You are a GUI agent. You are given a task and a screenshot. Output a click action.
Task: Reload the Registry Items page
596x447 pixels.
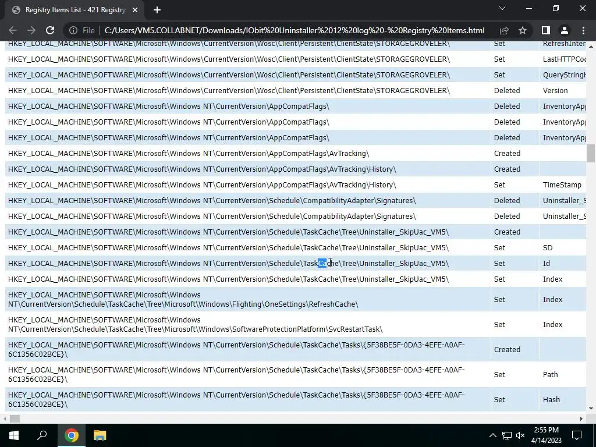pyautogui.click(x=50, y=30)
